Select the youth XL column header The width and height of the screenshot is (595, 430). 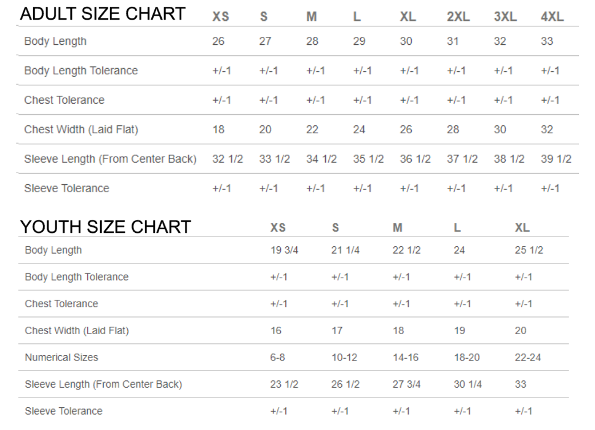click(x=522, y=227)
